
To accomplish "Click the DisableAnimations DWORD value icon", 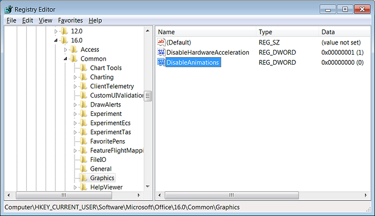I will 161,62.
